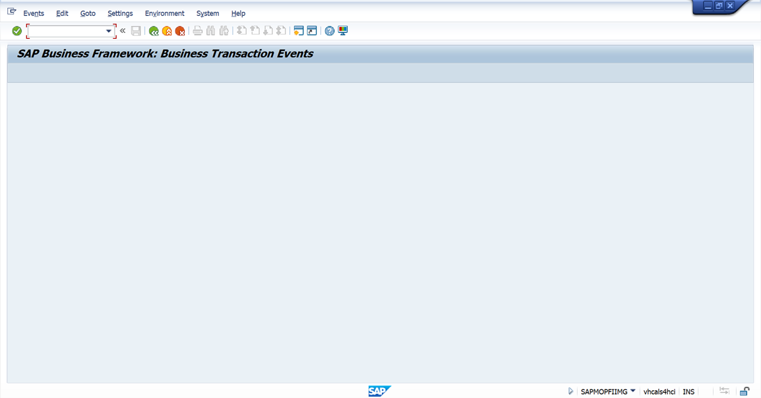Open the Events menu
The width and height of the screenshot is (761, 398).
point(34,13)
